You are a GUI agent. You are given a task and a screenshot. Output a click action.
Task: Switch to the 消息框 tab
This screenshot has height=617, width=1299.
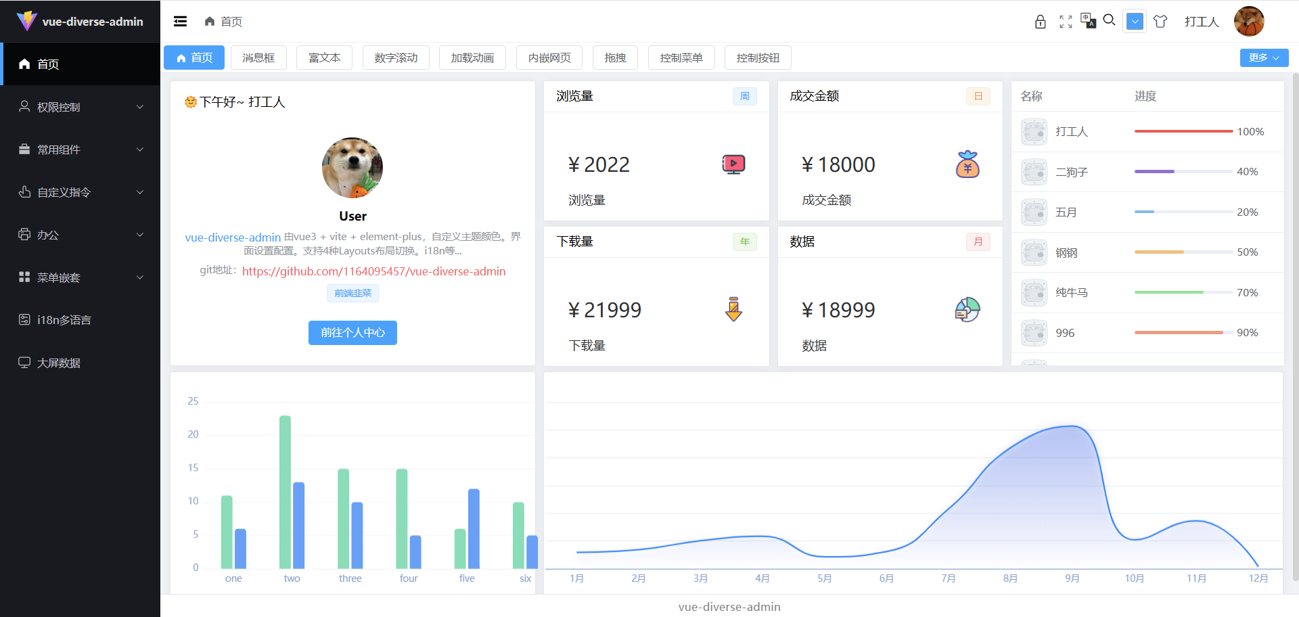[258, 58]
